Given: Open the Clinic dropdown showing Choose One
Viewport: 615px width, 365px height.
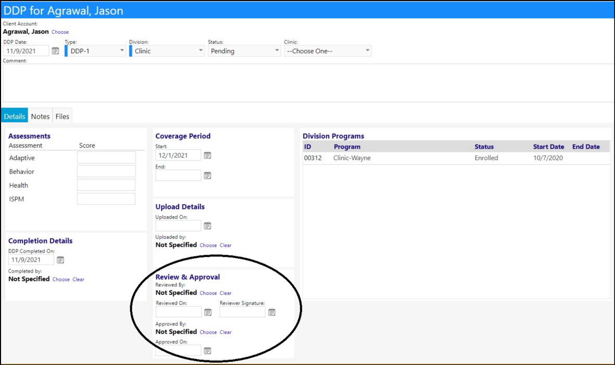Looking at the screenshot, I should click(328, 51).
